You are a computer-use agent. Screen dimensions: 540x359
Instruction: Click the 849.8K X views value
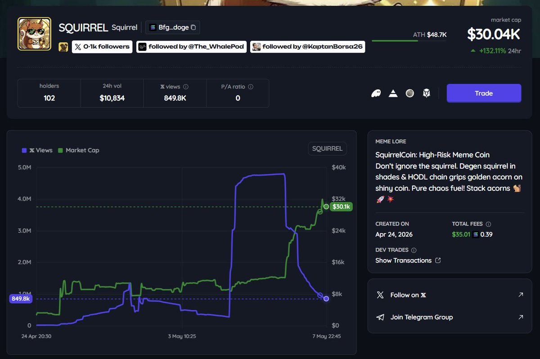pyautogui.click(x=175, y=98)
